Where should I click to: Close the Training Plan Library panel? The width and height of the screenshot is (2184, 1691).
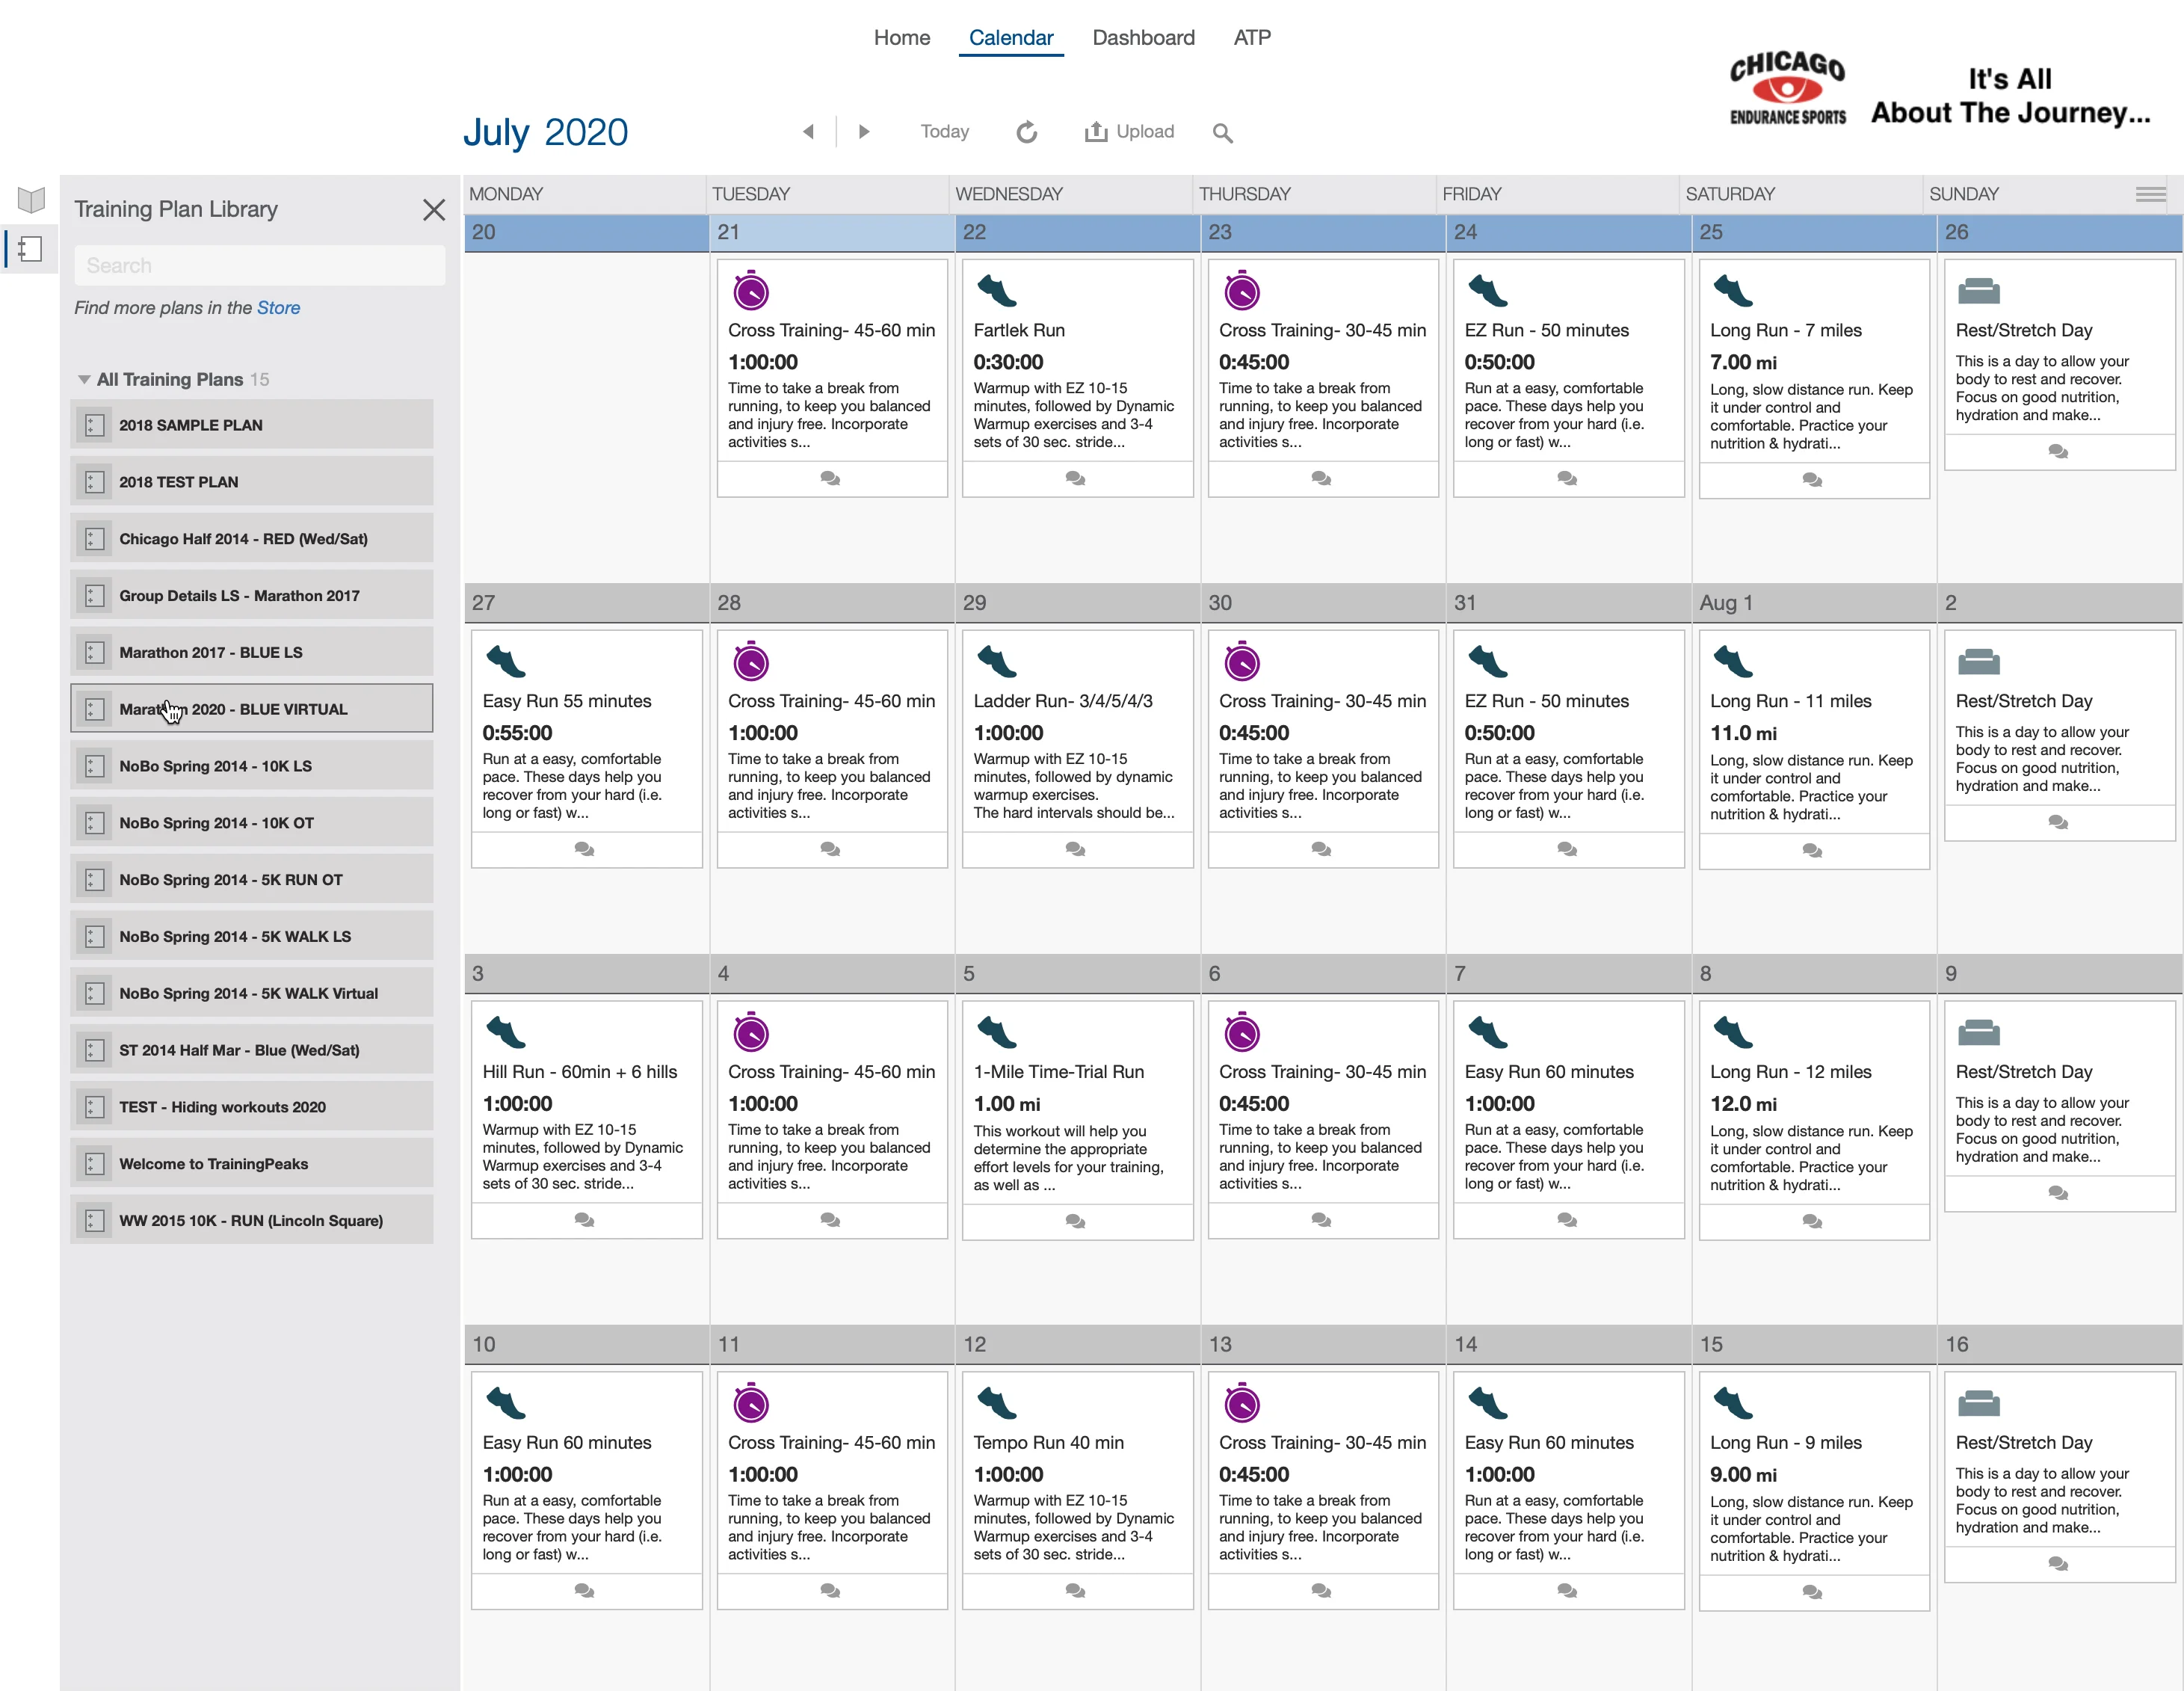coord(433,210)
